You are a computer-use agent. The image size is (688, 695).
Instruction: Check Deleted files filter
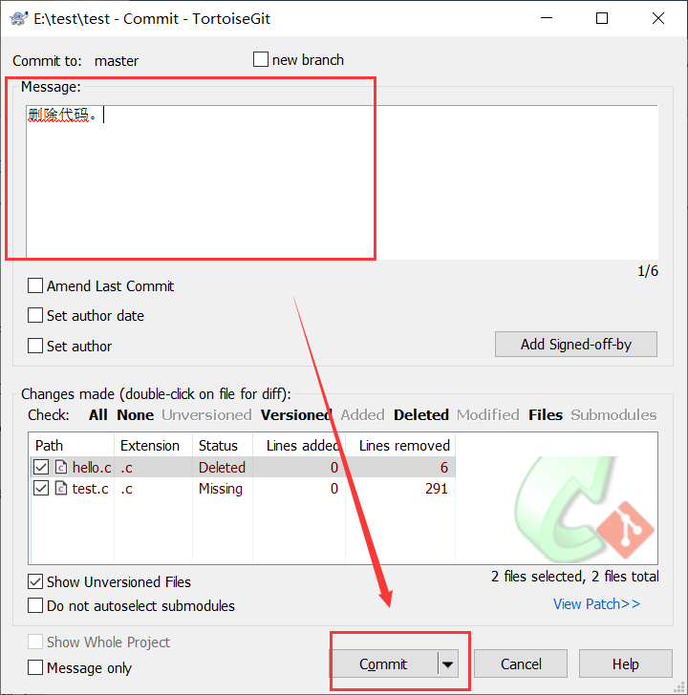click(421, 415)
